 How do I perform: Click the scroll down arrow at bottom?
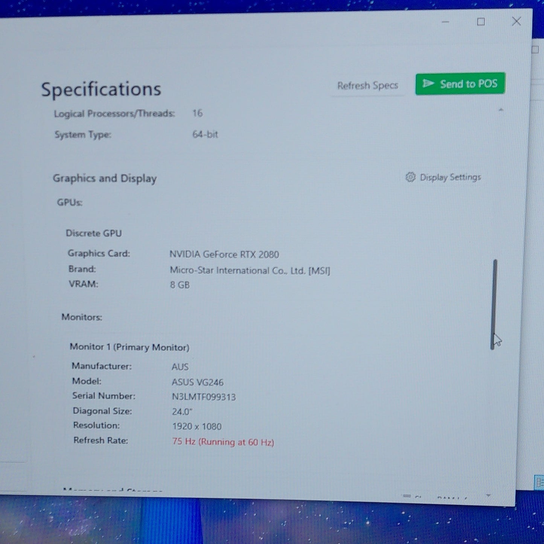click(488, 495)
